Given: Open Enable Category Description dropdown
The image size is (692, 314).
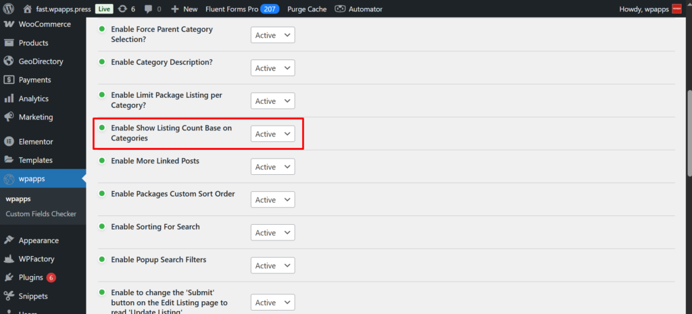Looking at the screenshot, I should coord(272,68).
